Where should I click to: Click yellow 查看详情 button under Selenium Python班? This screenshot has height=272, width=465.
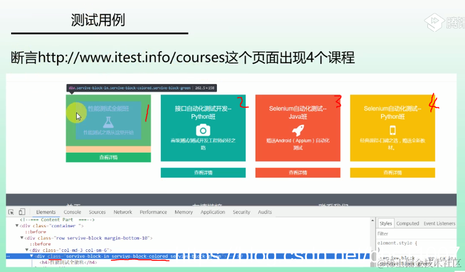[393, 173]
